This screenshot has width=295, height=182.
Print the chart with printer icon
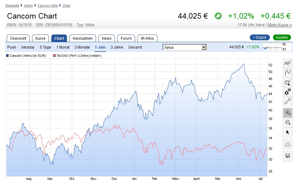(x=287, y=144)
